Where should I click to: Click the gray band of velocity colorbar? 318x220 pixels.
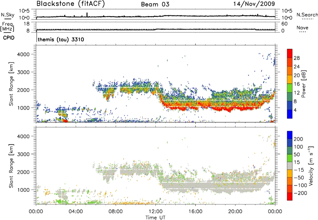290,166
